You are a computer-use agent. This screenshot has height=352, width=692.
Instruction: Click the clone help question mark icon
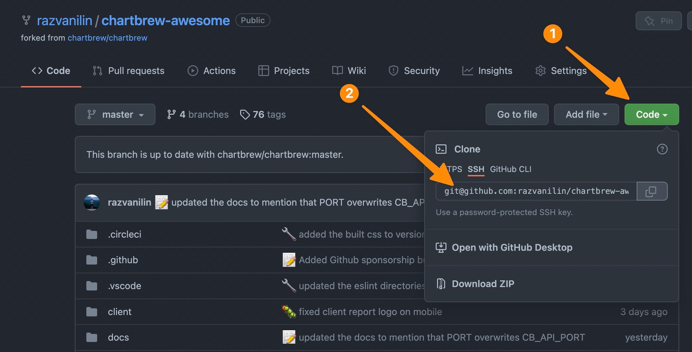[662, 149]
